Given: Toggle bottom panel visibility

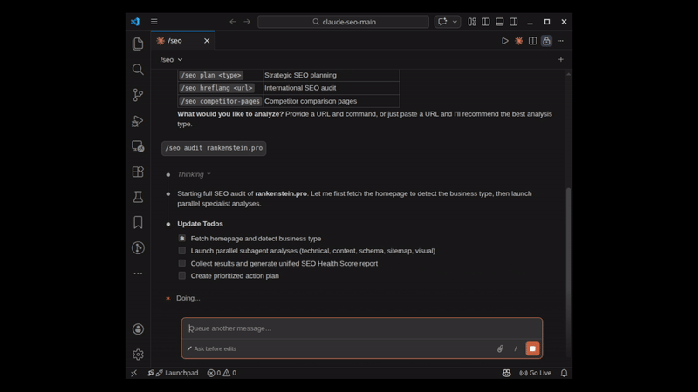Looking at the screenshot, I should coord(499,21).
